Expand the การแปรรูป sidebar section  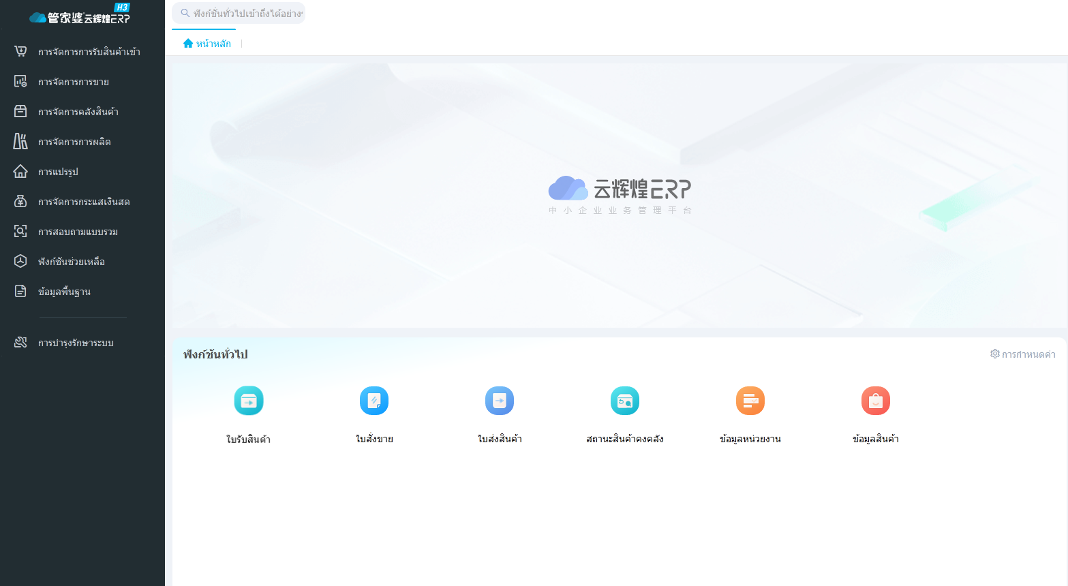click(58, 172)
